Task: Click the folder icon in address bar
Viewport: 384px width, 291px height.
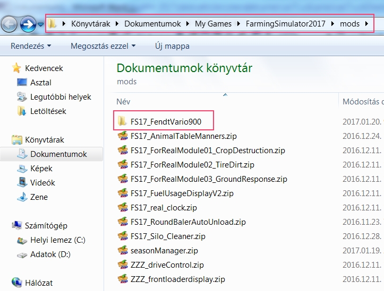Action: (x=52, y=24)
